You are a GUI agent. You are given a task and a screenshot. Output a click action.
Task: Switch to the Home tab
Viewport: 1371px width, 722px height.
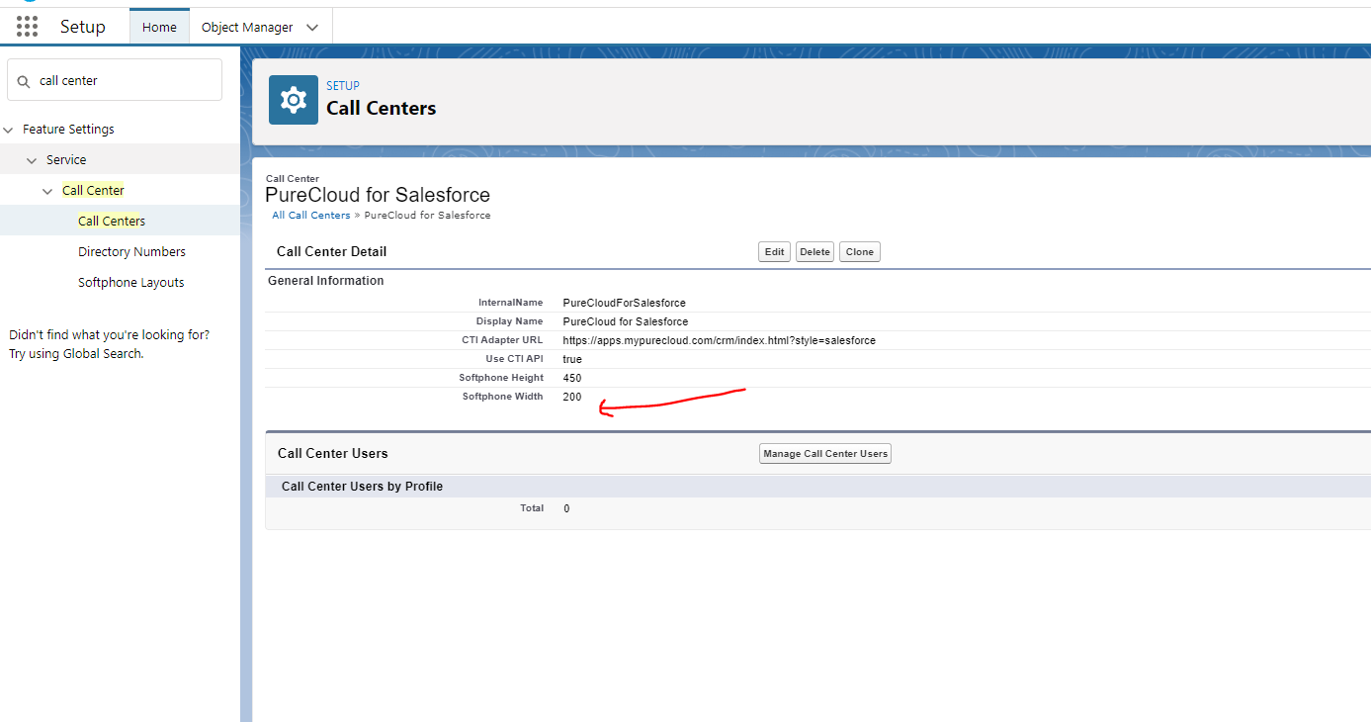(x=159, y=27)
